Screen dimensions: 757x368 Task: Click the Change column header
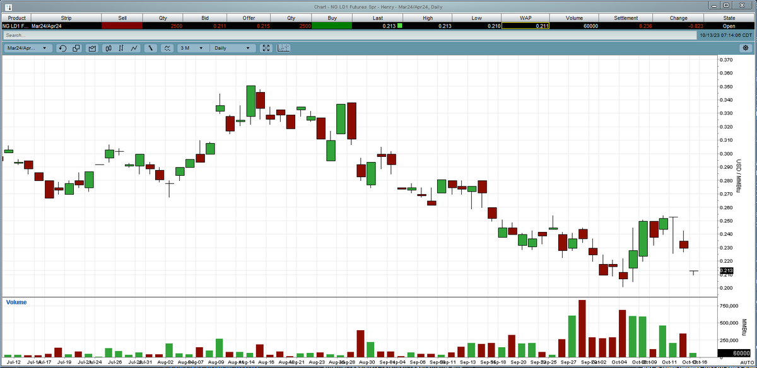679,18
